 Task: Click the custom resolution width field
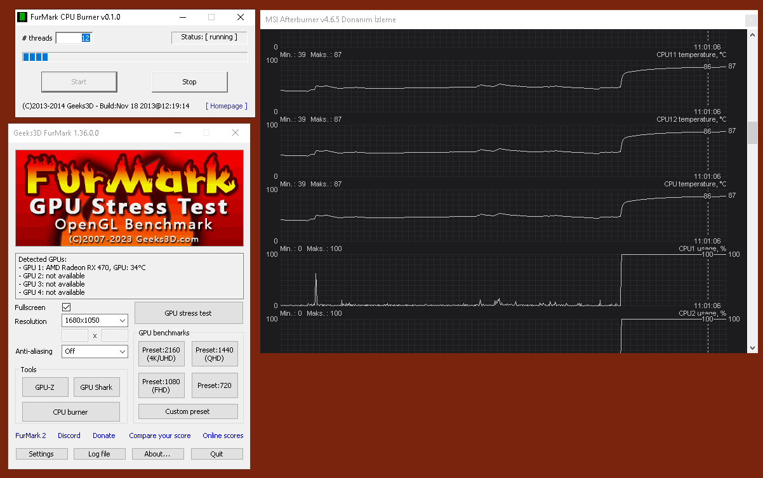75,336
